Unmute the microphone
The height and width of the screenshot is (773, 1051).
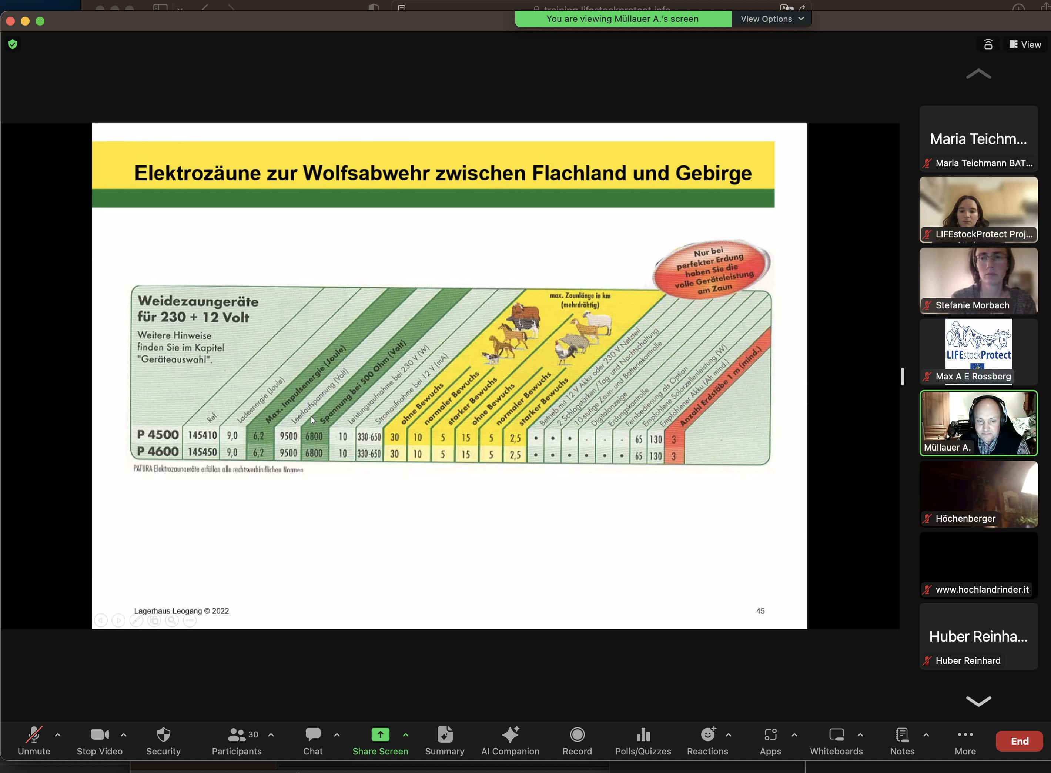click(34, 741)
